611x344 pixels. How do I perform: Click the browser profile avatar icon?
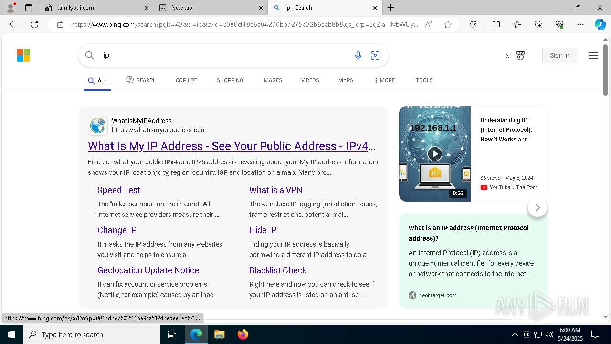click(x=11, y=8)
